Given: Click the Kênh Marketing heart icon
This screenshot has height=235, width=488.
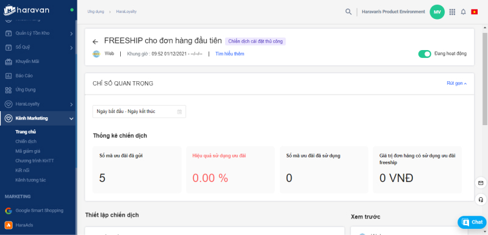Looking at the screenshot, I should [x=9, y=118].
